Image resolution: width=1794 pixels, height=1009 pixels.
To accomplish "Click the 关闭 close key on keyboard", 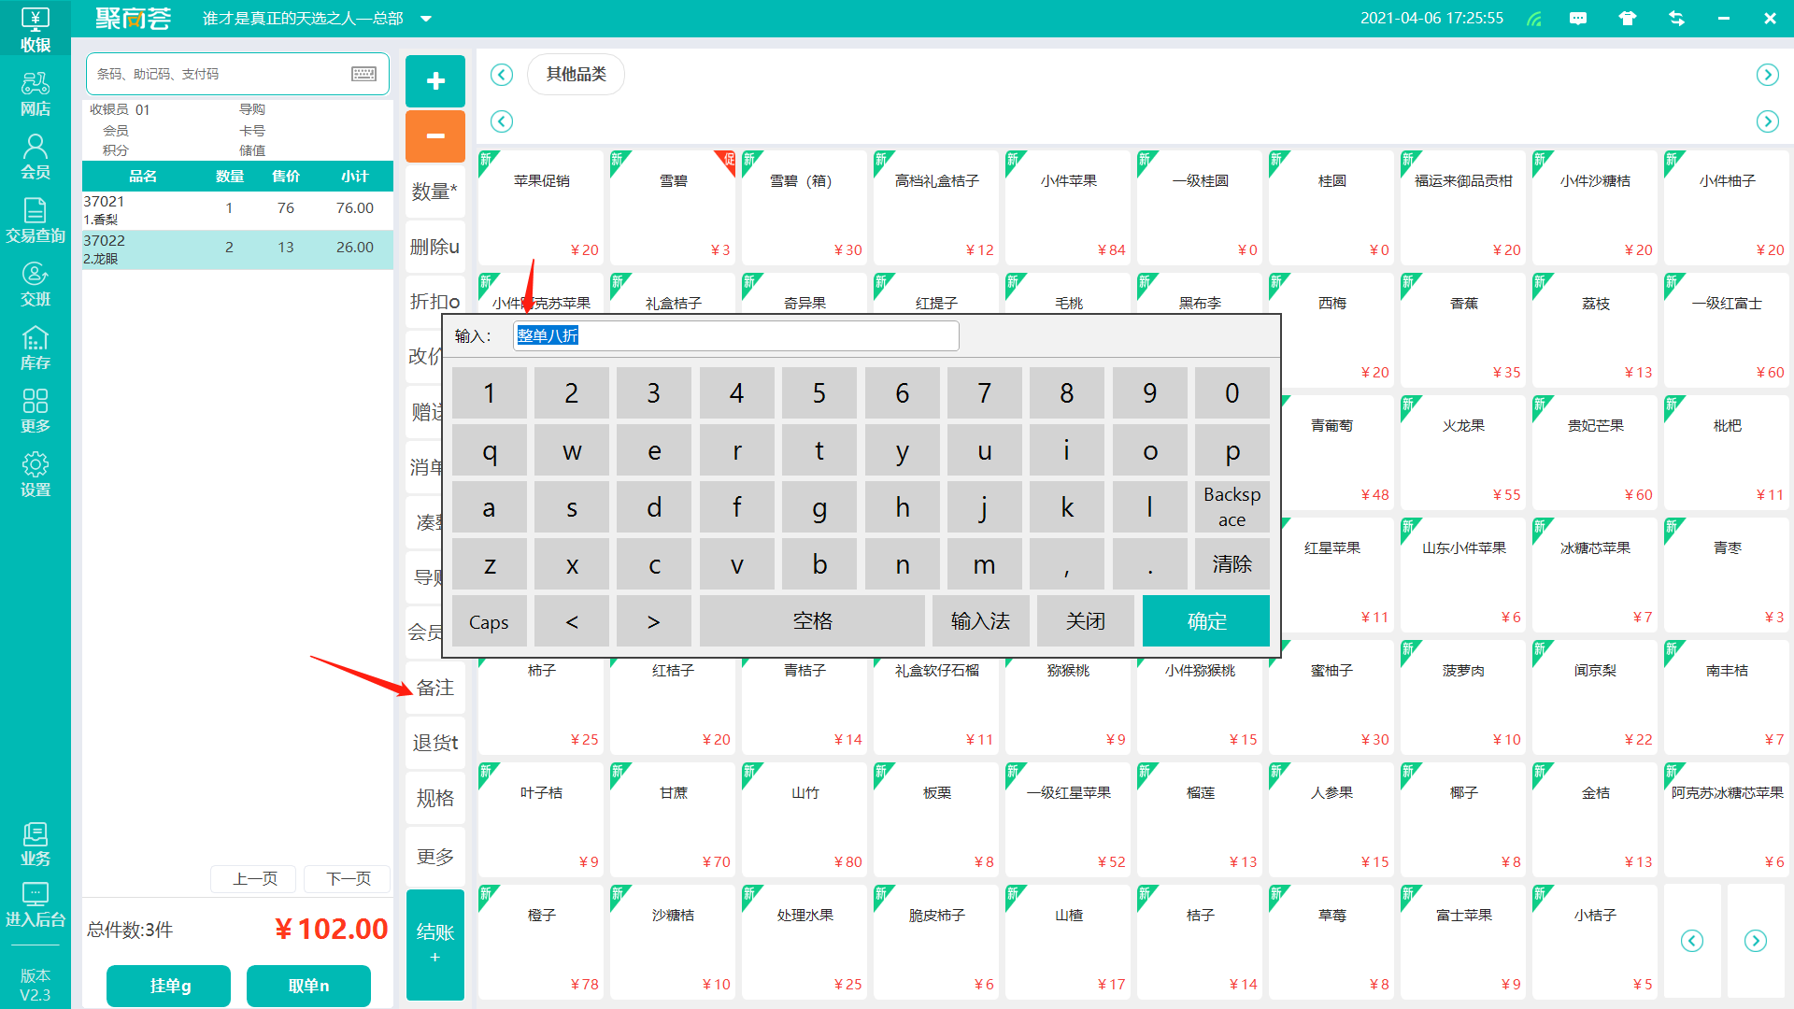I will 1086,621.
